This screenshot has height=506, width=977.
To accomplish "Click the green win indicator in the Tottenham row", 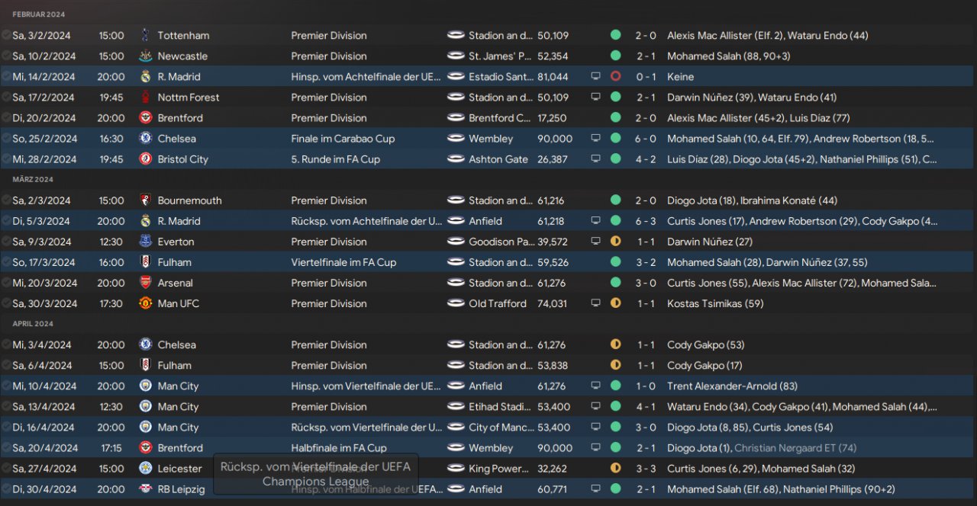I will click(616, 35).
